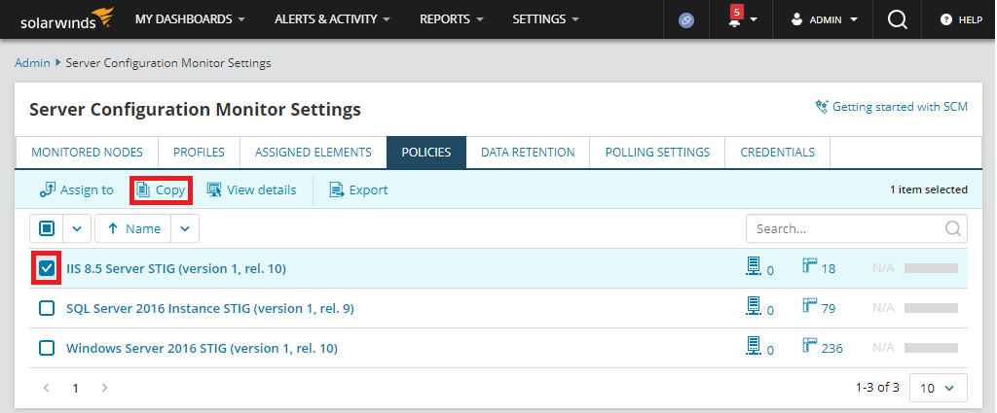The image size is (997, 413).
Task: Check SQL Server 2016 Instance STIG checkbox
Action: coord(47,308)
